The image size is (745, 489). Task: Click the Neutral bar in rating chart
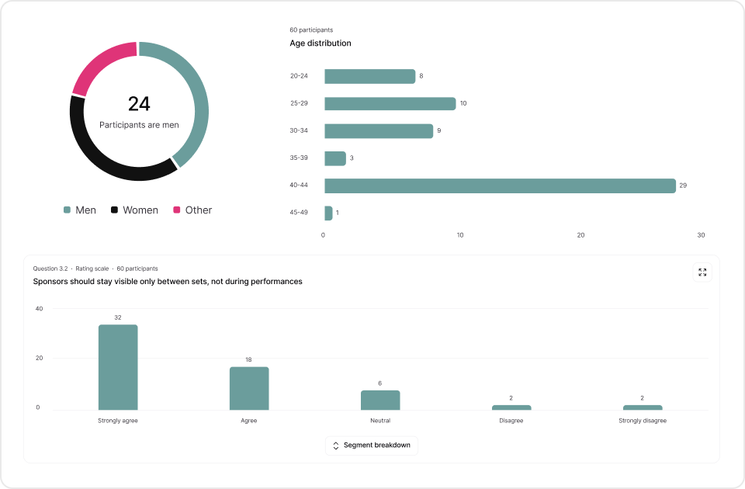pos(380,401)
